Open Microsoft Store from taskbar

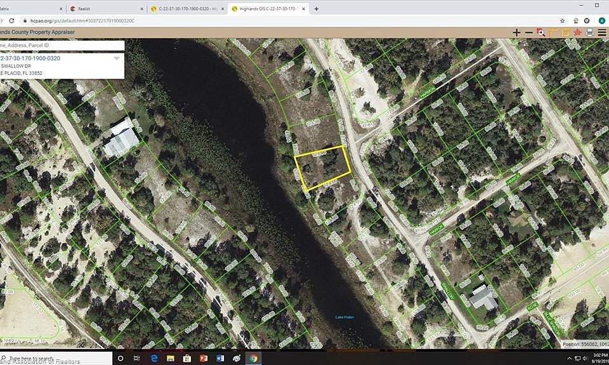(x=187, y=359)
